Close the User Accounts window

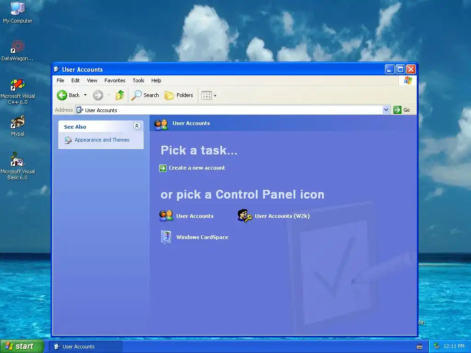411,69
